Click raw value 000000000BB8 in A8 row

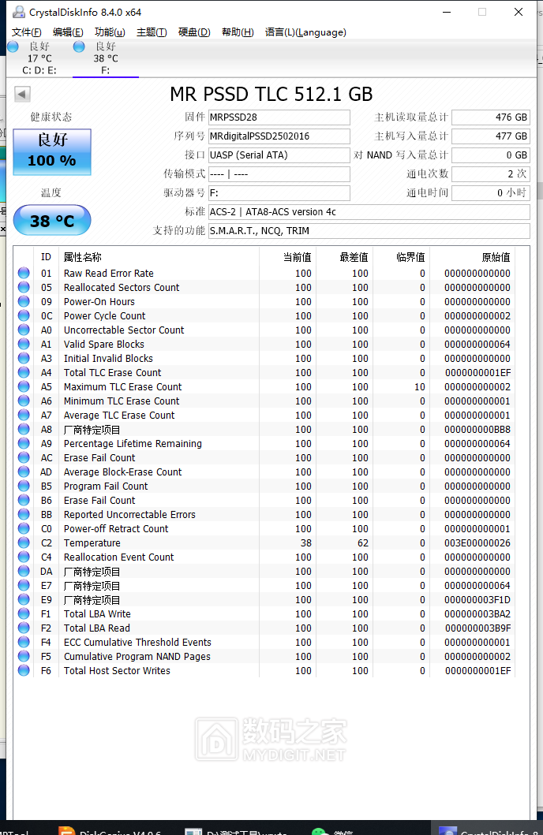[477, 429]
